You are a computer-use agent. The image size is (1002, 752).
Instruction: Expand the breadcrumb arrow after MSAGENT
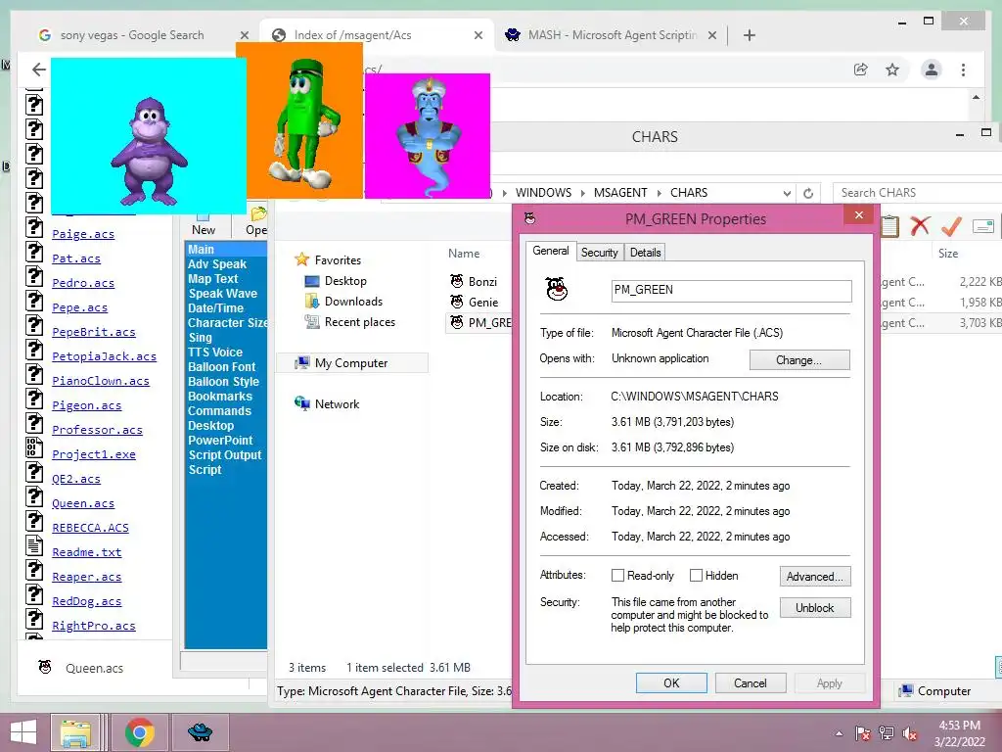(659, 193)
